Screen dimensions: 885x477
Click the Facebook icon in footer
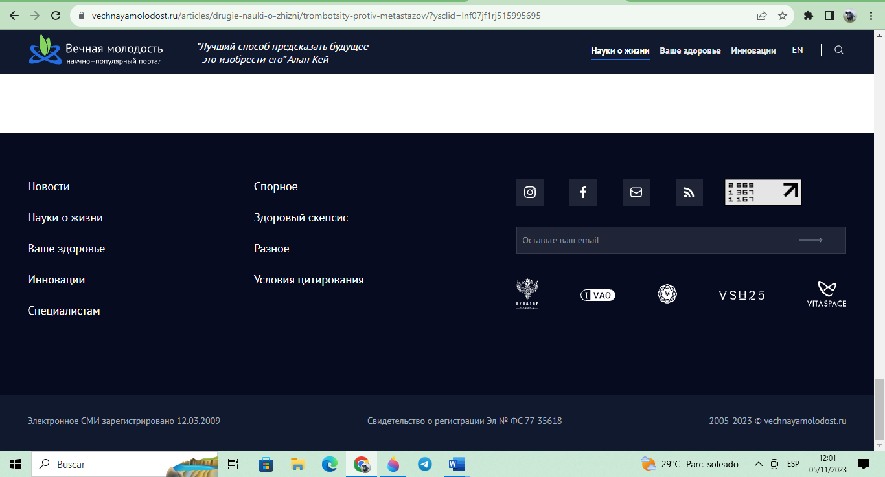click(582, 192)
